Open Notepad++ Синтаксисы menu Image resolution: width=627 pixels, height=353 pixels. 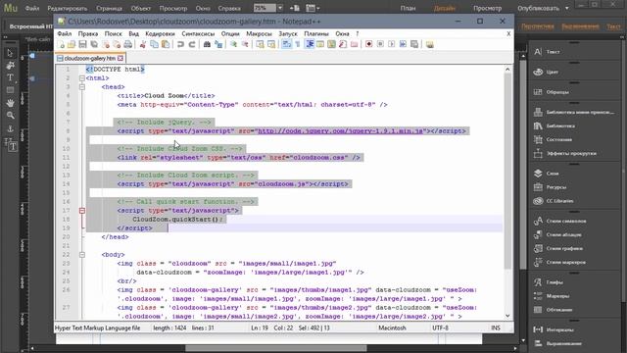(198, 33)
